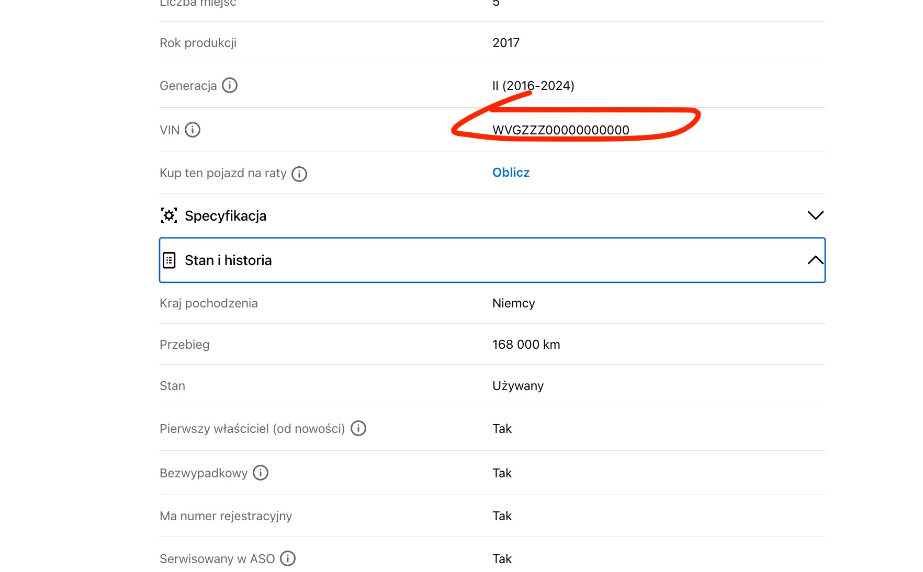The height and width of the screenshot is (572, 923).
Task: Click the VIN info icon
Action: (193, 130)
